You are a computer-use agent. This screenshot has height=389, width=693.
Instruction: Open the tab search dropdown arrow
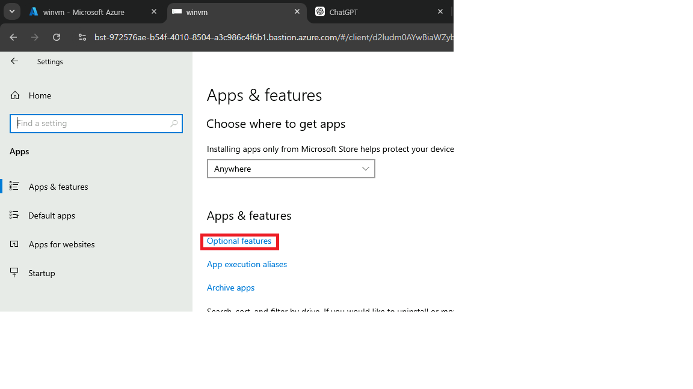(x=12, y=12)
